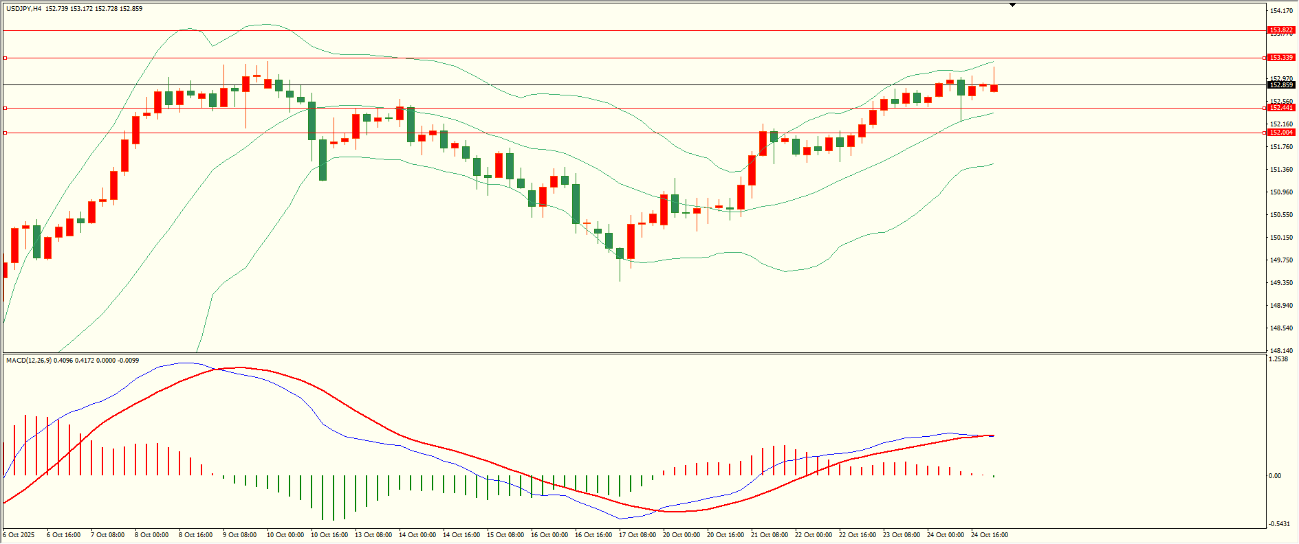This screenshot has width=1299, height=544.
Task: Click the MACD(12,26,9) indicator label
Action: (28, 360)
